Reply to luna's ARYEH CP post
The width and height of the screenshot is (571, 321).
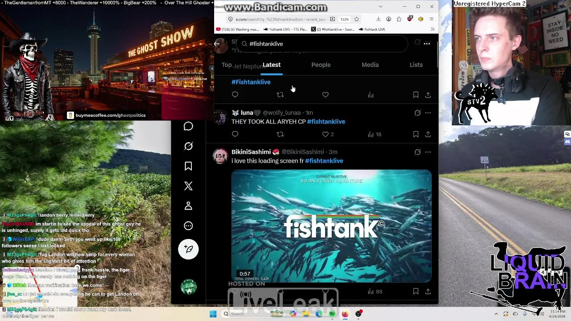click(x=235, y=134)
